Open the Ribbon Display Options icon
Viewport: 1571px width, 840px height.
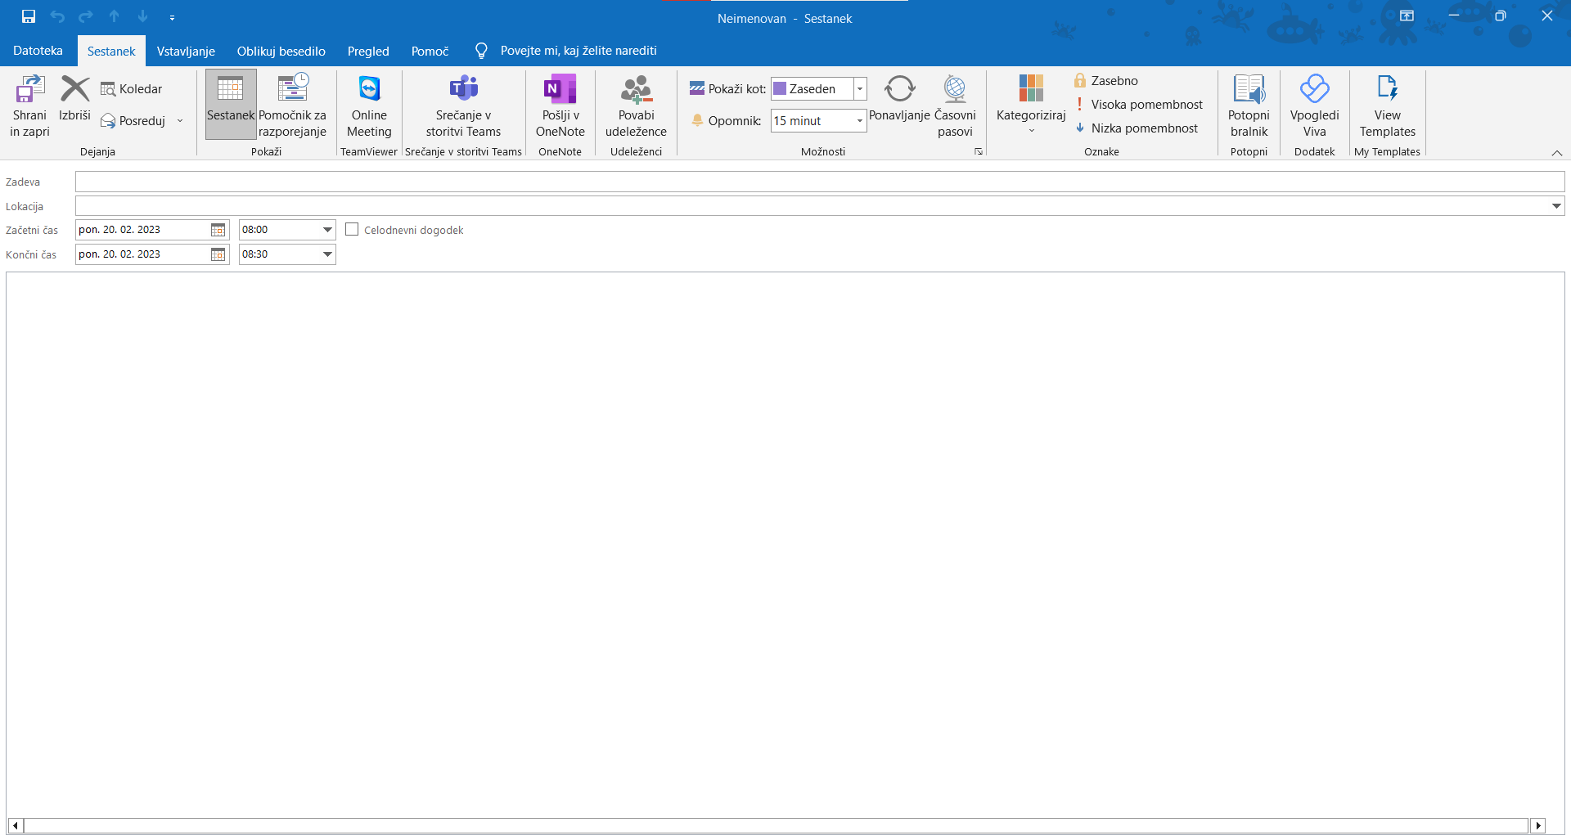point(1407,16)
